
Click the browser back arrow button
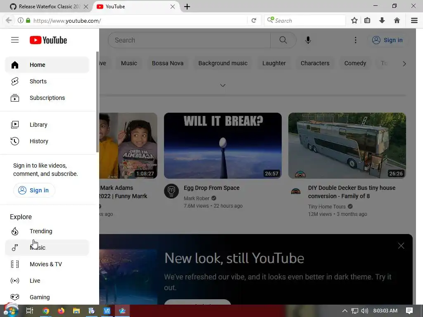point(9,21)
